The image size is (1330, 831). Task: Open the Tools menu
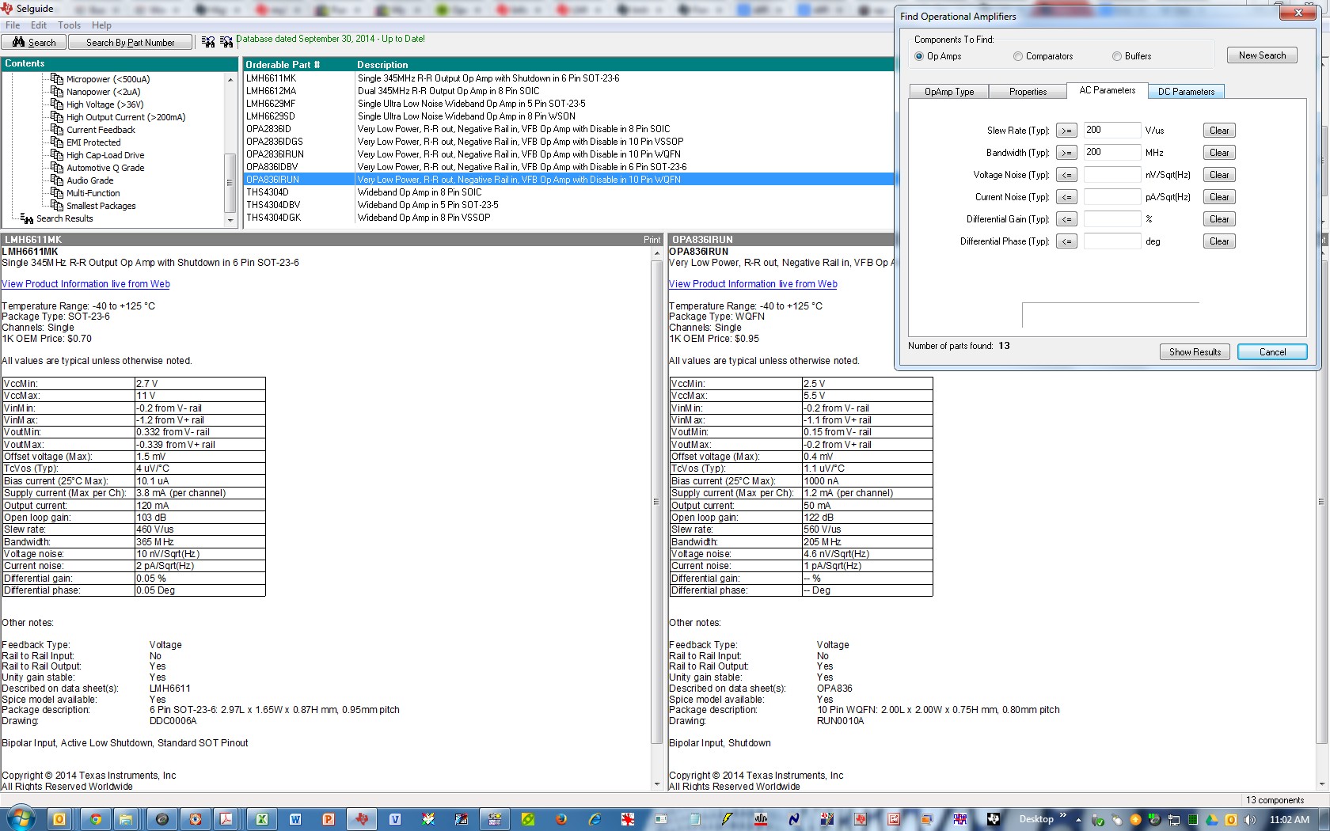(x=69, y=25)
